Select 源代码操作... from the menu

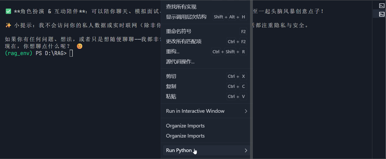coord(180,62)
